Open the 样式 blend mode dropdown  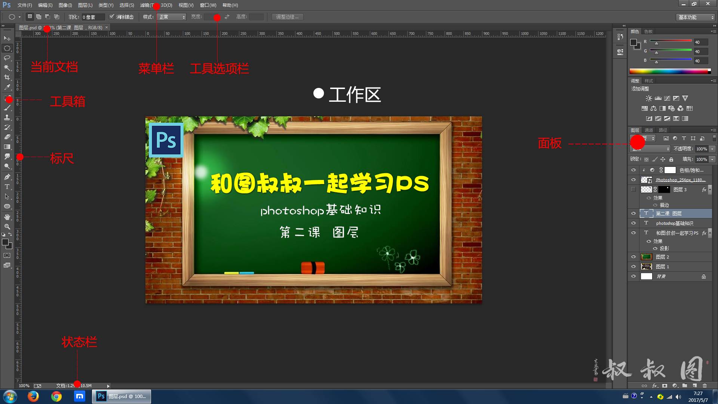click(171, 17)
